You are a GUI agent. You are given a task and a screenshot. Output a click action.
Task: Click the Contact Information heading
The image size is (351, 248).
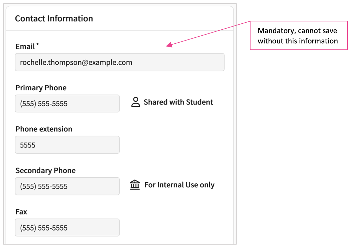(54, 19)
